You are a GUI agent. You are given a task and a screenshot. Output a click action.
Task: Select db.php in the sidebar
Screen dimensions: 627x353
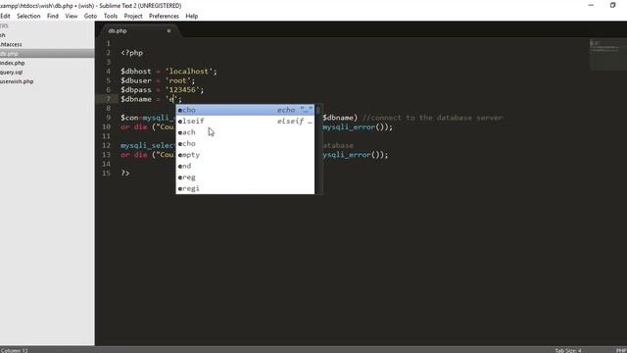(47, 54)
